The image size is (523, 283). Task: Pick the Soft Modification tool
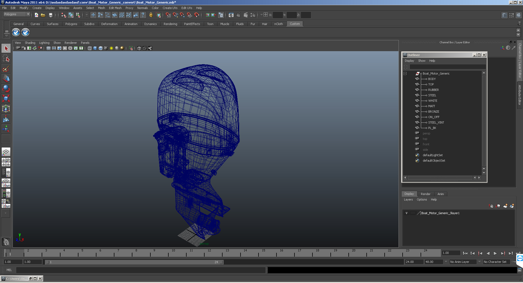6,119
